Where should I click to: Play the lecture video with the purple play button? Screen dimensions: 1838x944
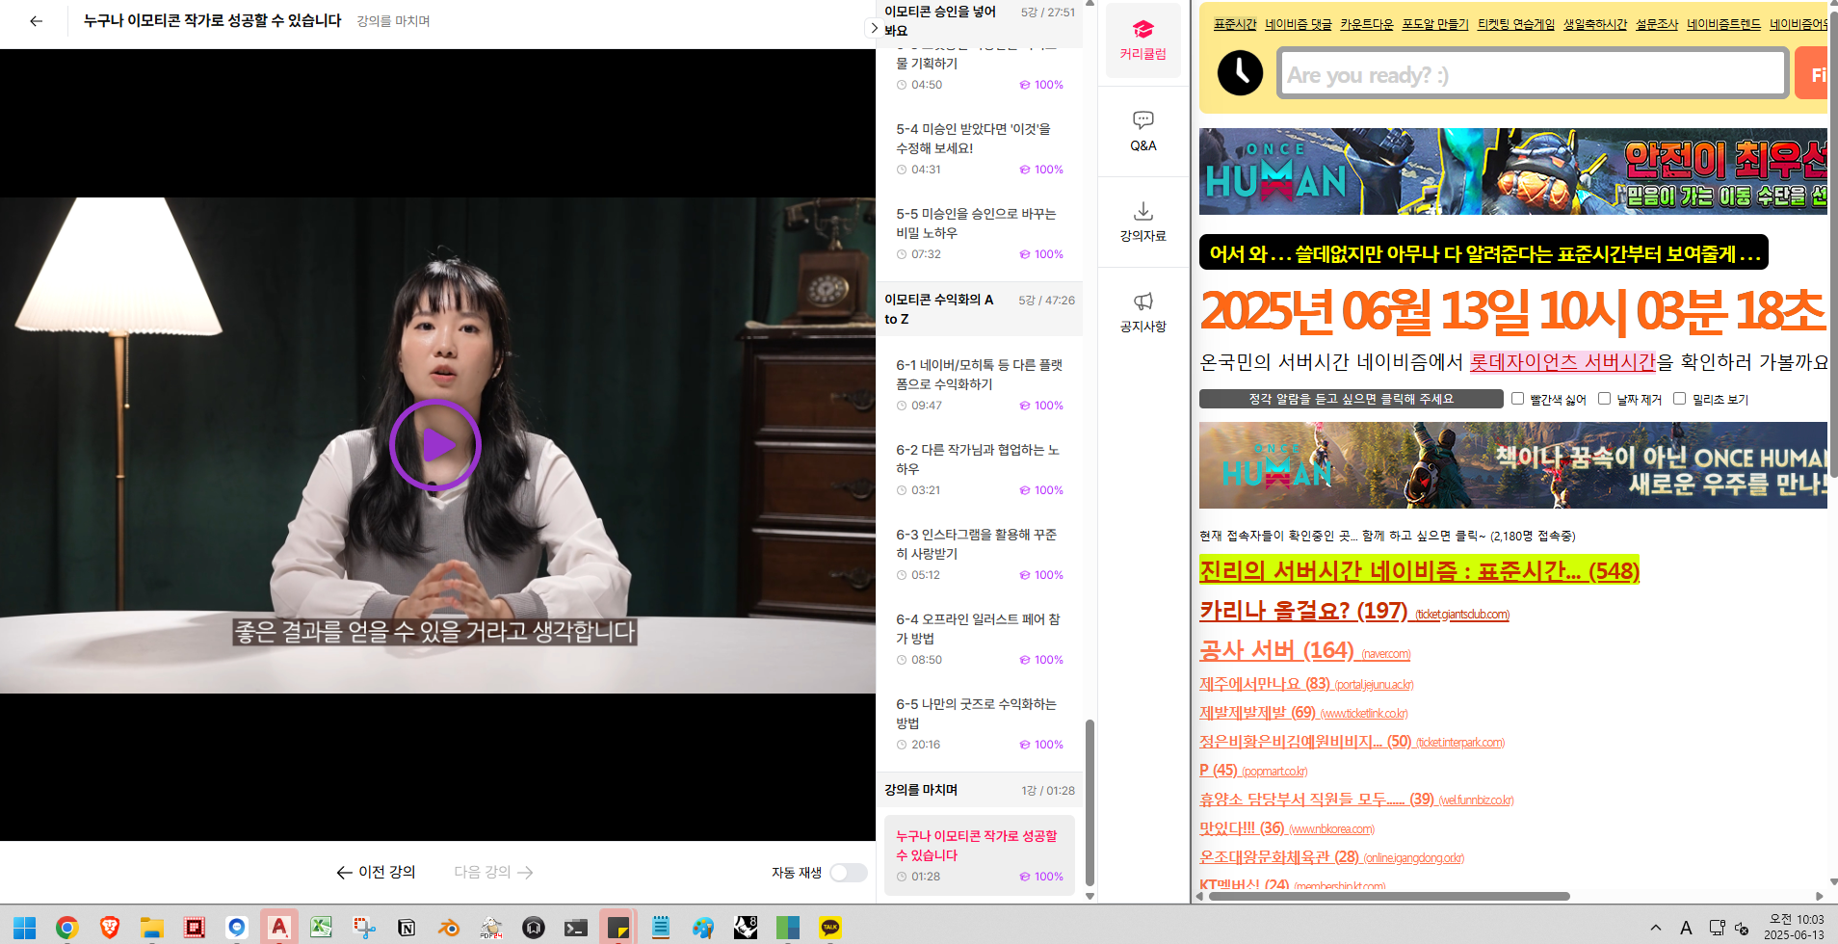tap(435, 445)
